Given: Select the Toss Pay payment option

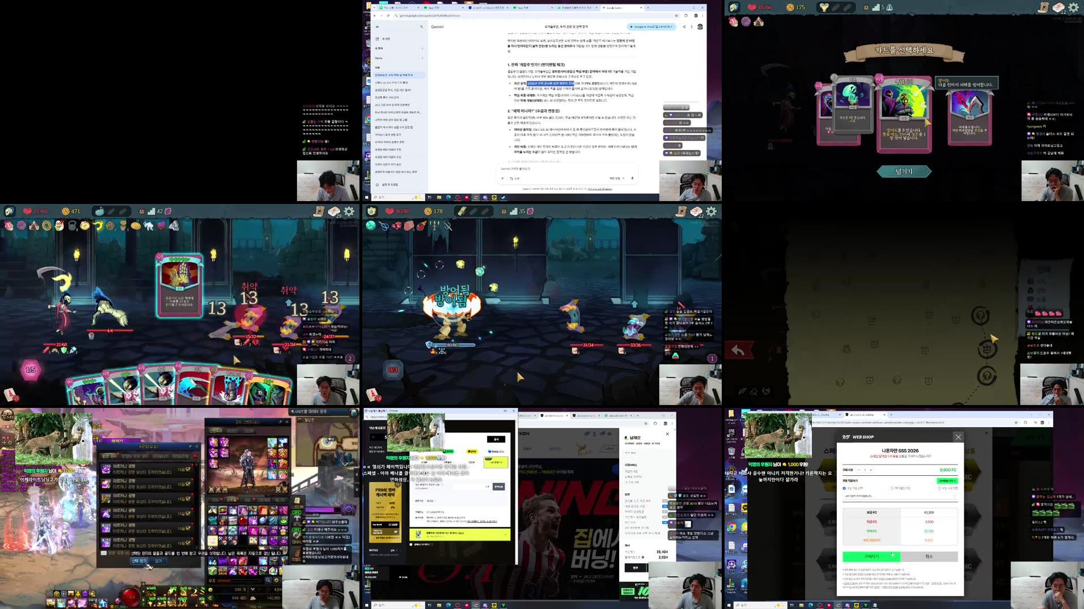Looking at the screenshot, I should (x=496, y=452).
